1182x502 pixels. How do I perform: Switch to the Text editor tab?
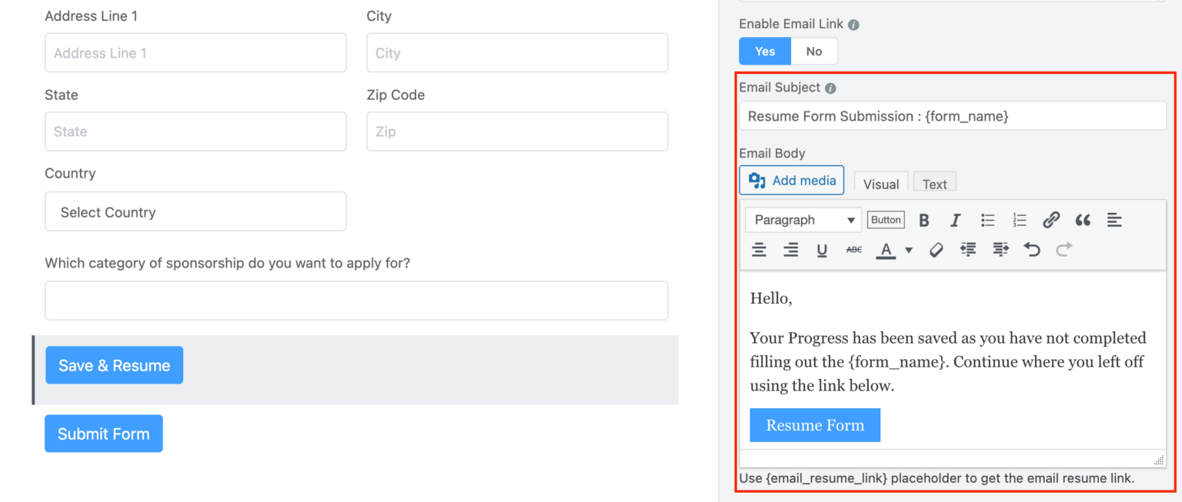coord(935,184)
